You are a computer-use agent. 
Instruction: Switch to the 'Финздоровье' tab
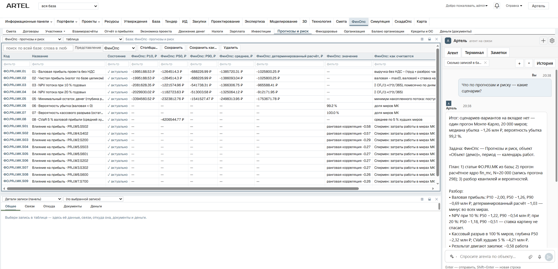click(326, 31)
